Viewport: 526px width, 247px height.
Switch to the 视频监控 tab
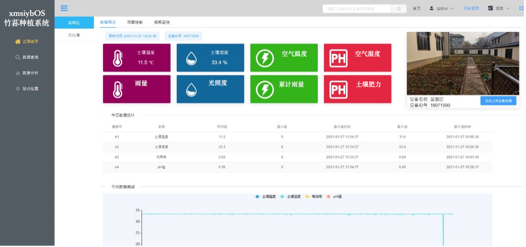click(161, 22)
